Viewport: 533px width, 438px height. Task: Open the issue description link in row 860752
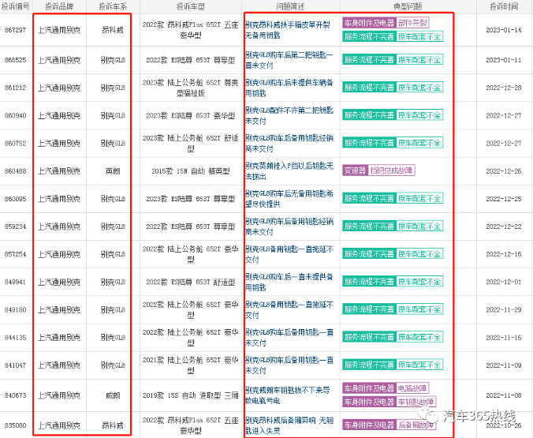click(x=289, y=144)
